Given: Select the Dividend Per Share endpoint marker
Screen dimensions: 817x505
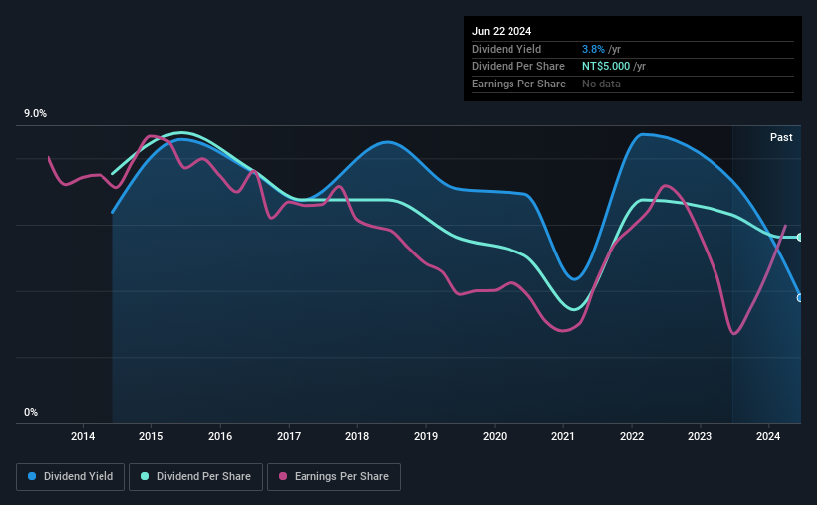Looking at the screenshot, I should coord(800,238).
